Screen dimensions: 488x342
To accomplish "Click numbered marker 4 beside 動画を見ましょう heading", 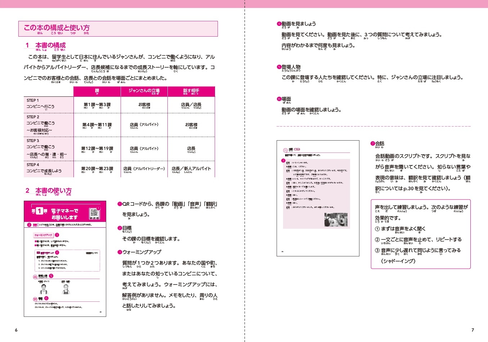I will click(x=279, y=24).
